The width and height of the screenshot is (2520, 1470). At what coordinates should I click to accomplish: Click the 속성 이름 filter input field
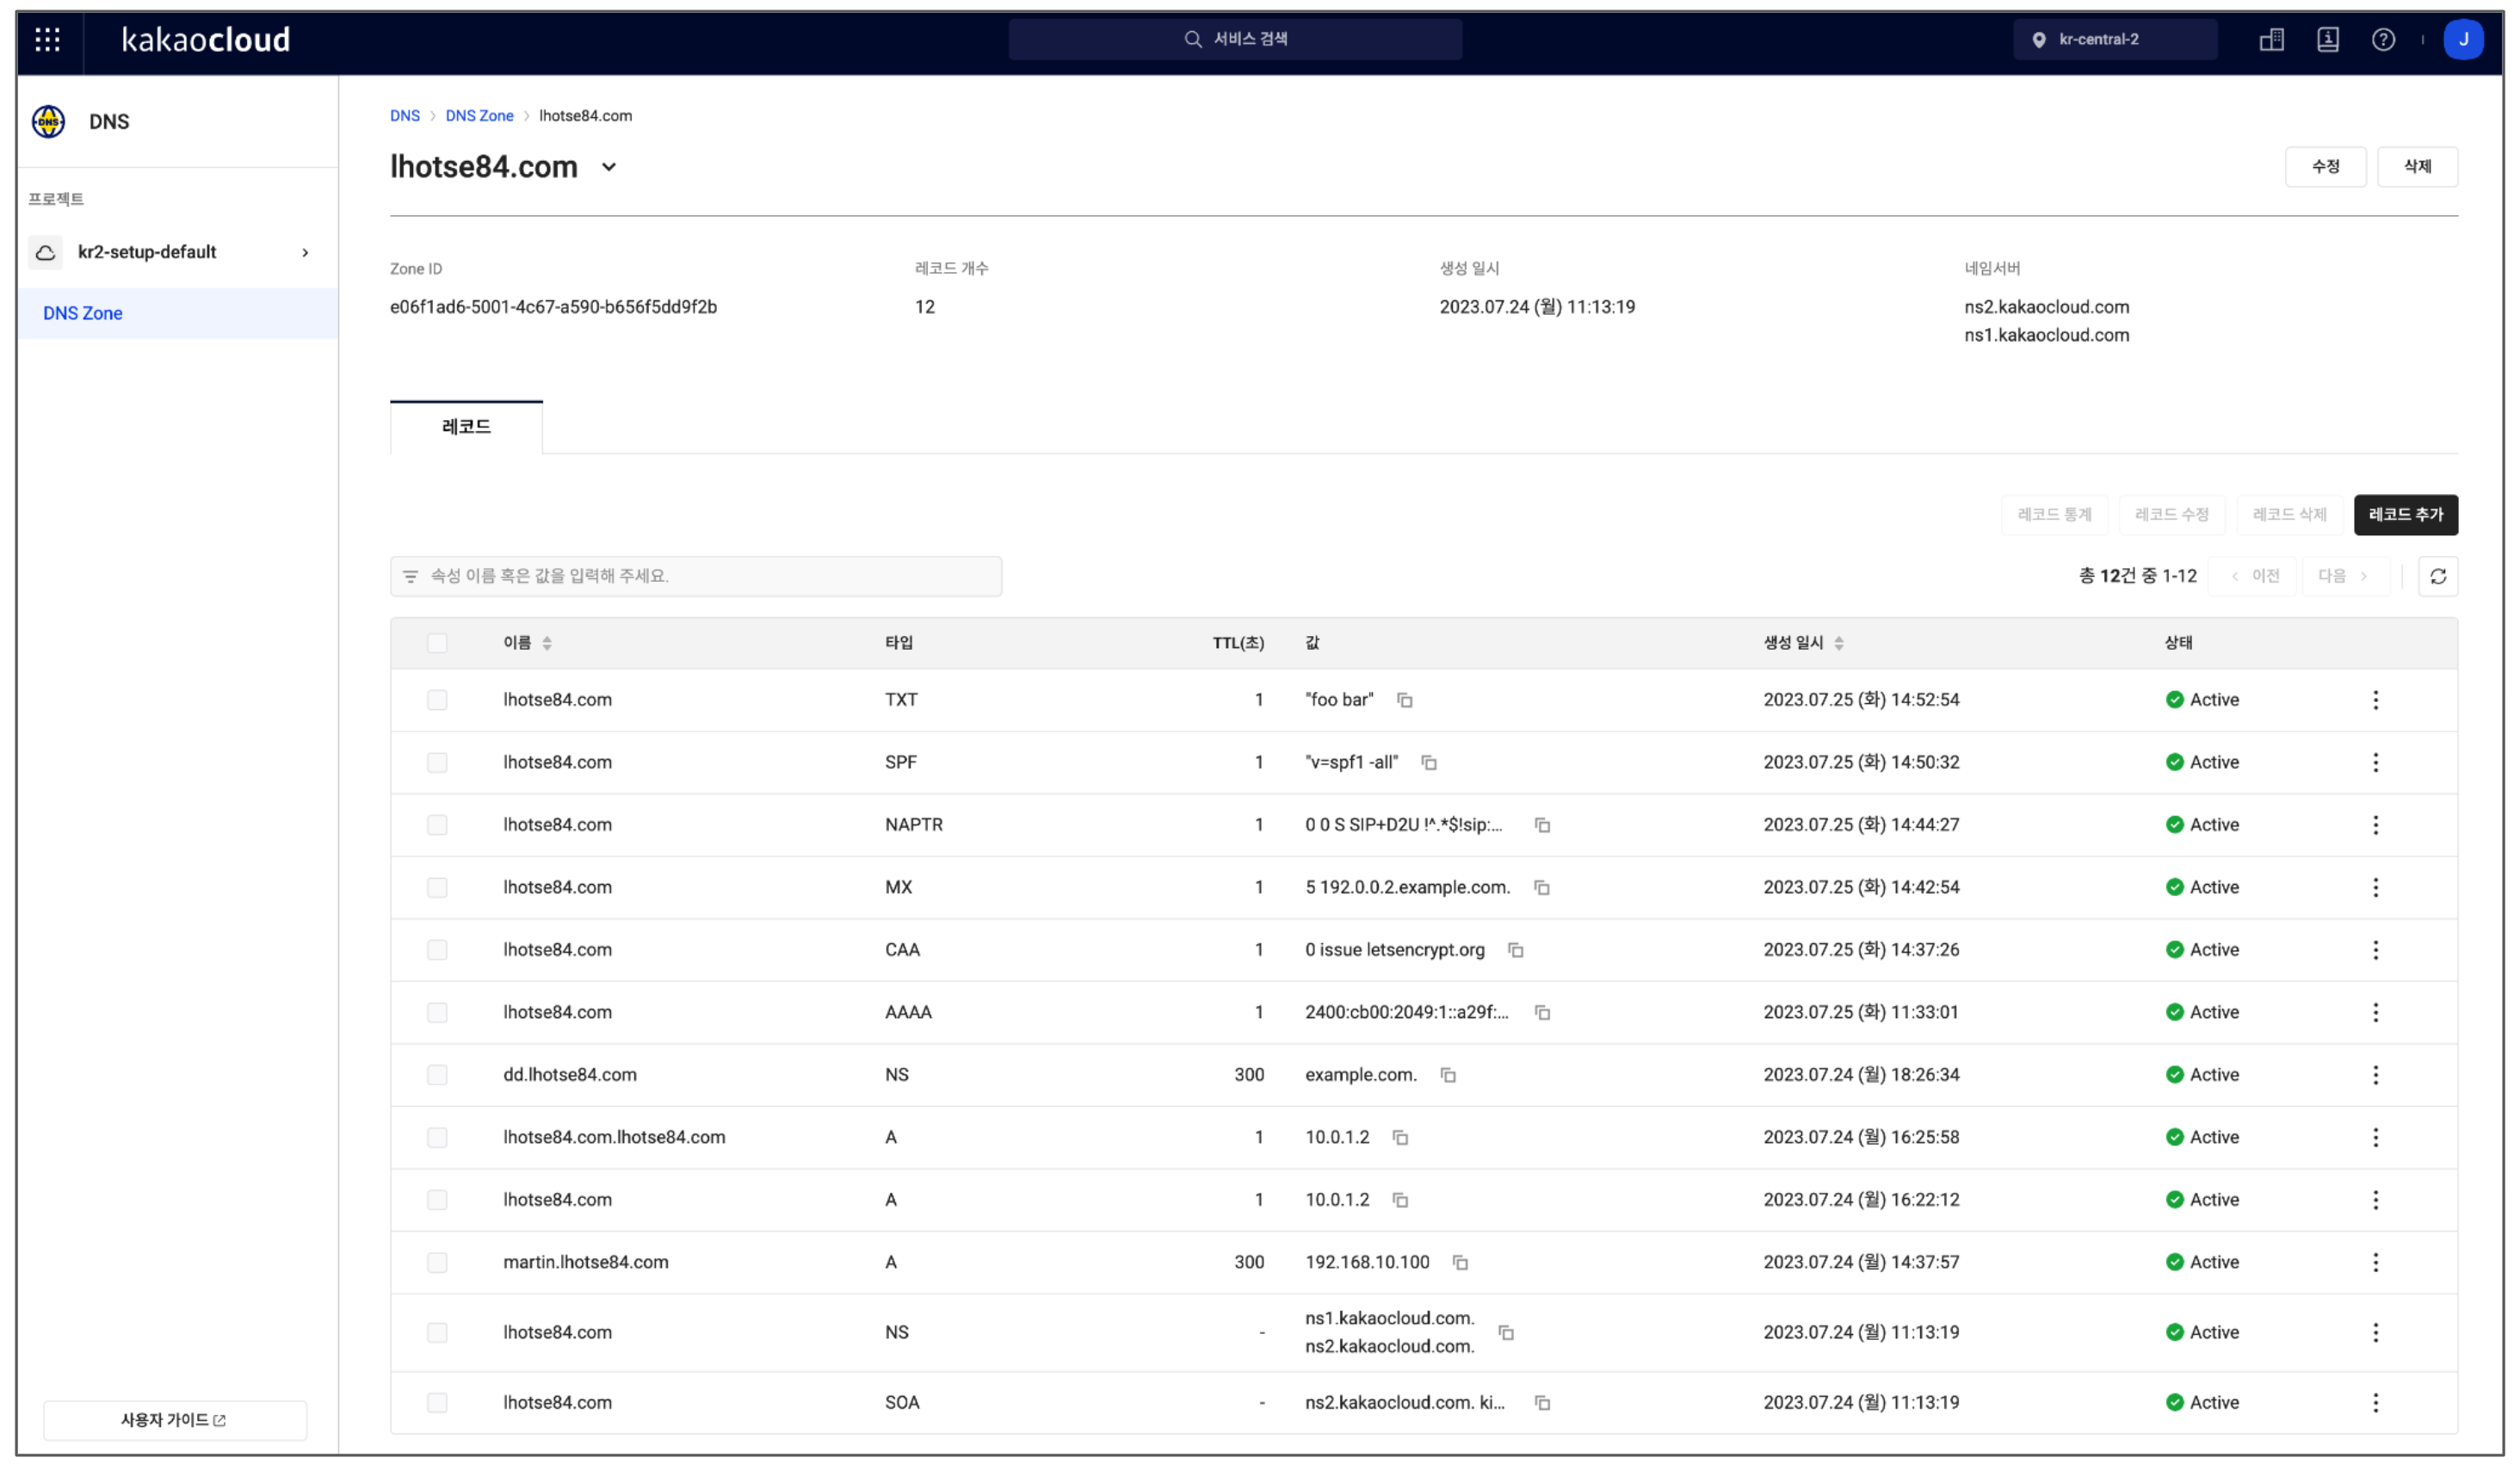click(x=695, y=576)
